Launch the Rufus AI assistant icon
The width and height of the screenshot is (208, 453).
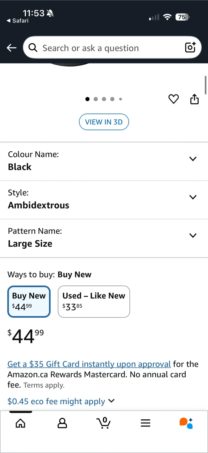pos(186,423)
